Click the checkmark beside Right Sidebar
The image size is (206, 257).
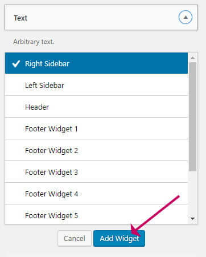16,64
